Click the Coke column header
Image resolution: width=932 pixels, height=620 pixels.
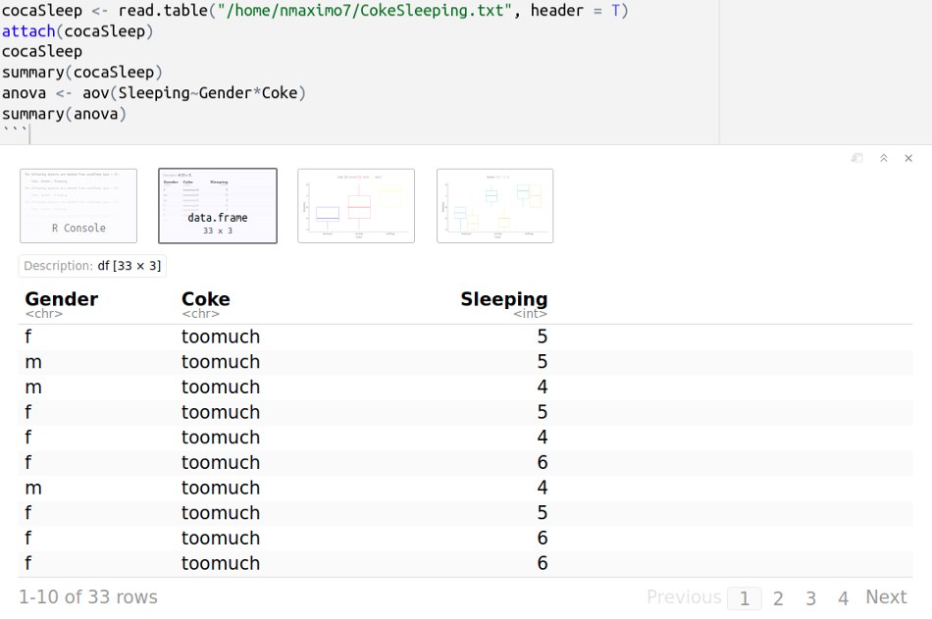(206, 299)
